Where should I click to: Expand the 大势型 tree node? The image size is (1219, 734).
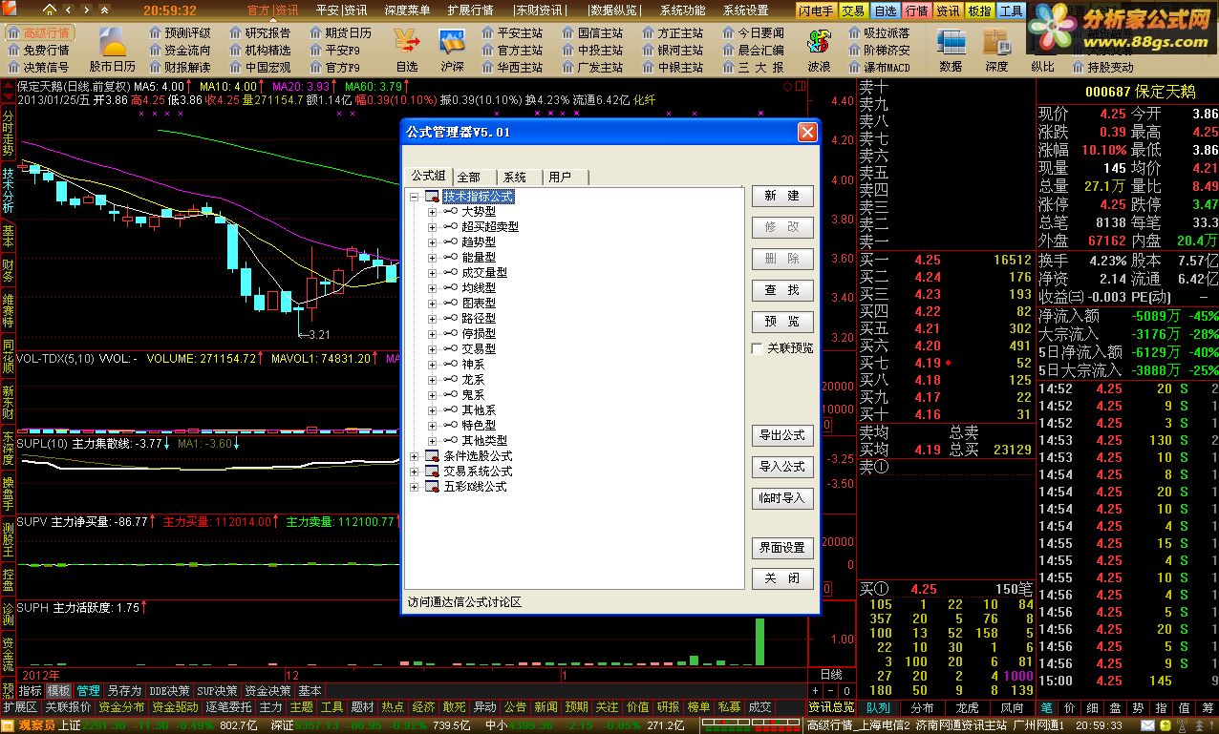[432, 212]
